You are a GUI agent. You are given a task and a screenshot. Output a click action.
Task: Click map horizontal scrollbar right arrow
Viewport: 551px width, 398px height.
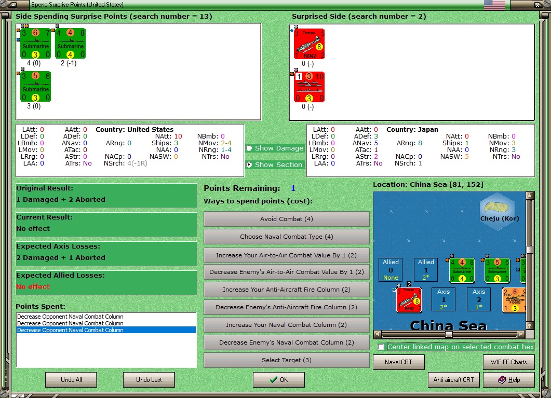click(x=521, y=334)
